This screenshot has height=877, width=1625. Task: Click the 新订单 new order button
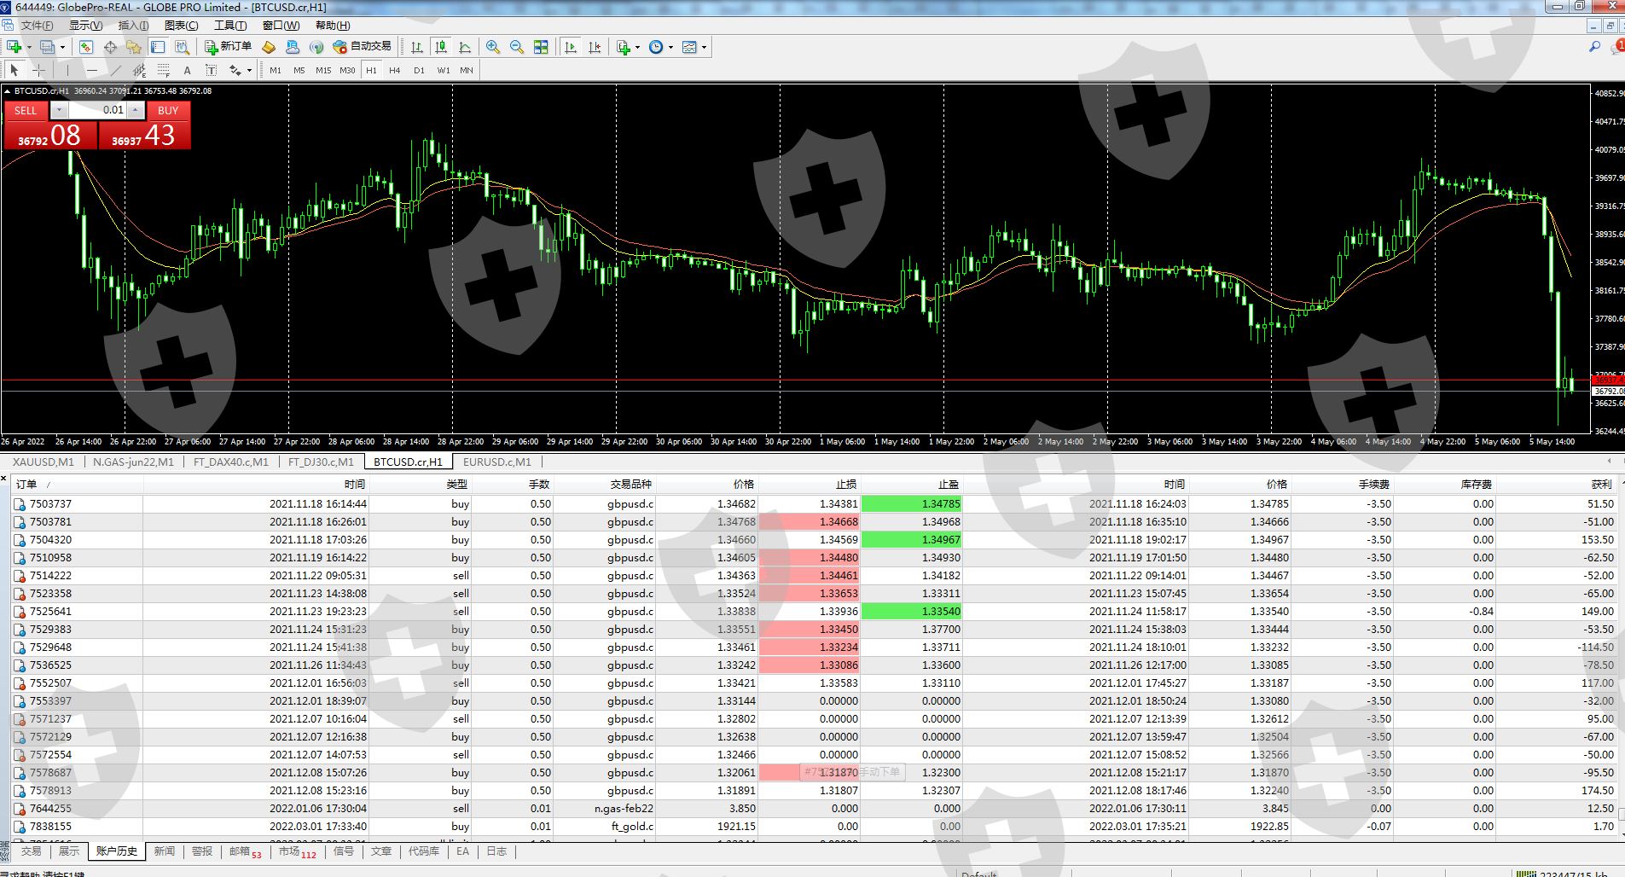coord(228,47)
